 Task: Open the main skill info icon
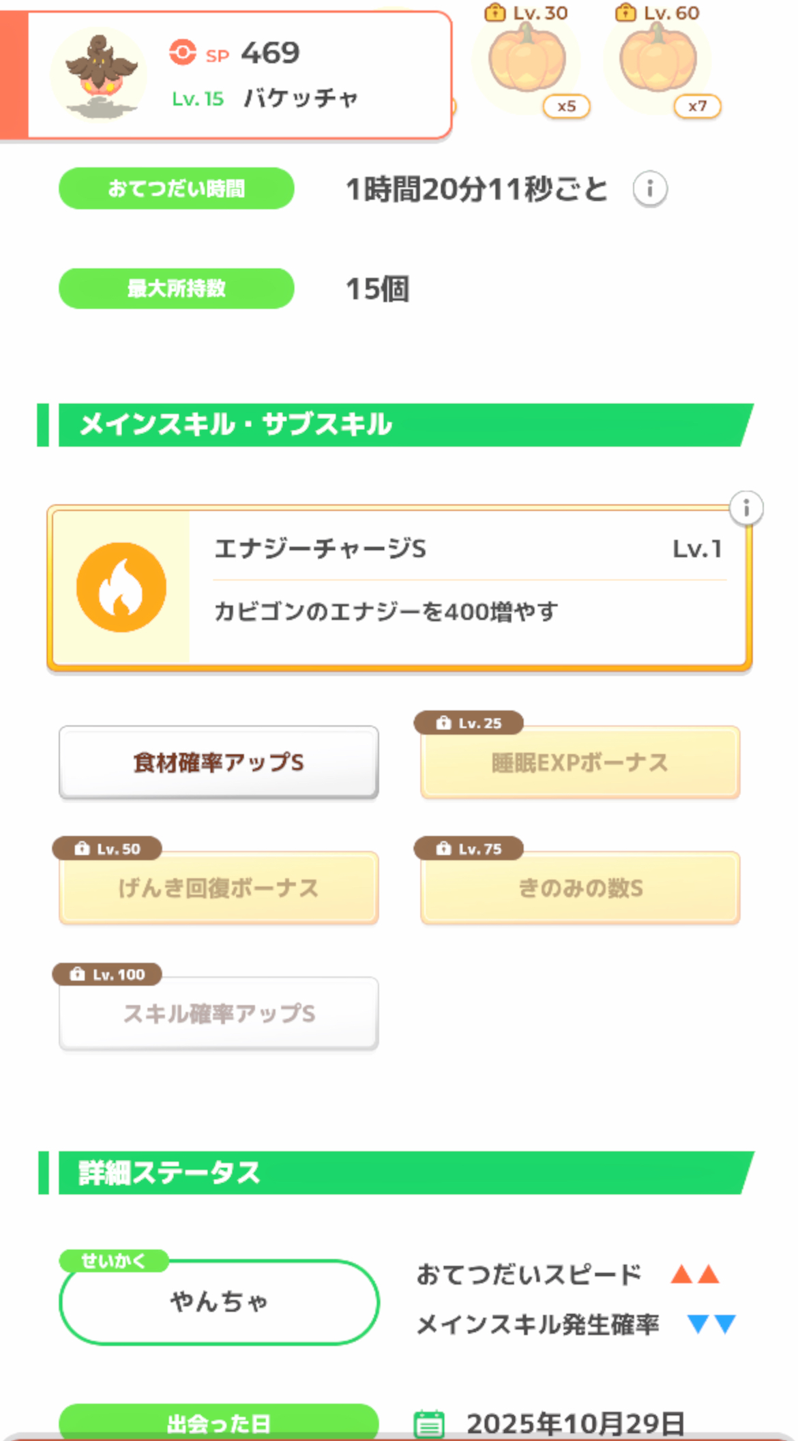(x=746, y=508)
